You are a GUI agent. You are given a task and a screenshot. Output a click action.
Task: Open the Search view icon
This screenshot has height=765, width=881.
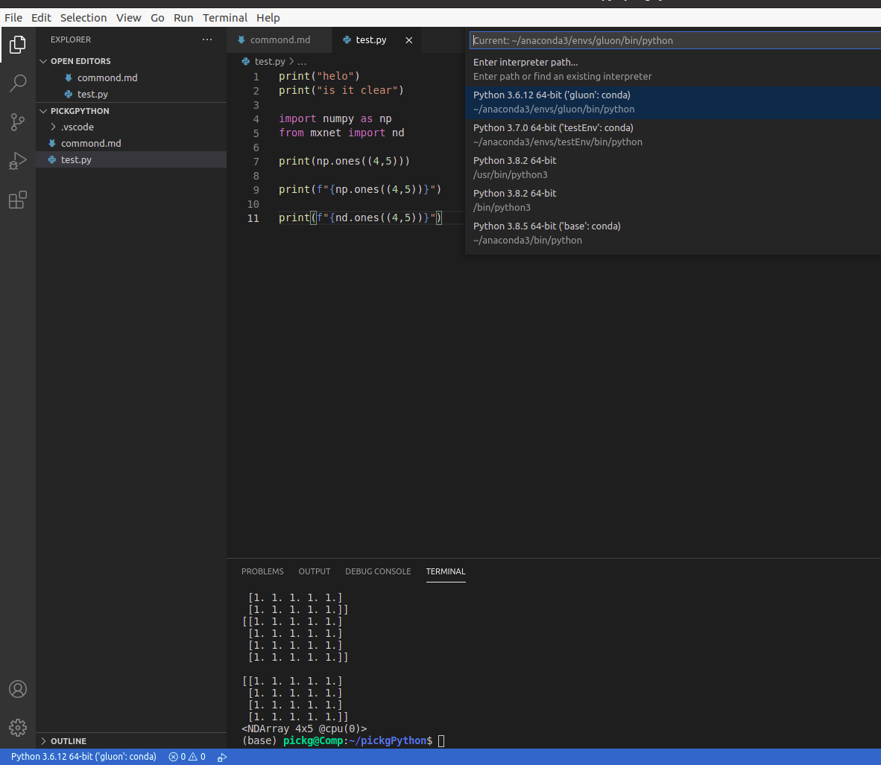pyautogui.click(x=17, y=83)
